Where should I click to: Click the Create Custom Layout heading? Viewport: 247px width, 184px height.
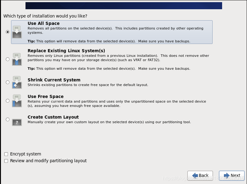[x=53, y=117]
